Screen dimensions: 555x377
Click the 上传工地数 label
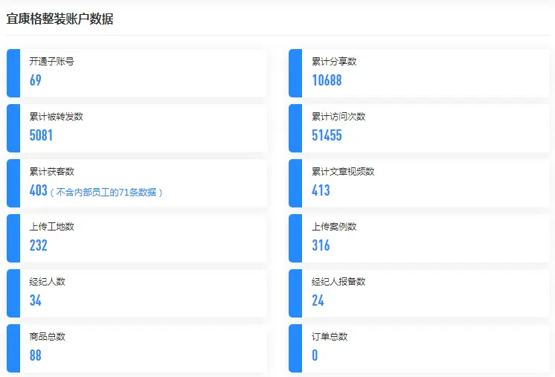[51, 226]
